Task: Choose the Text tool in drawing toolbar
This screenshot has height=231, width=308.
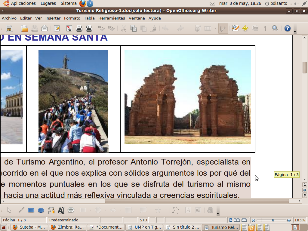Action: point(61,210)
